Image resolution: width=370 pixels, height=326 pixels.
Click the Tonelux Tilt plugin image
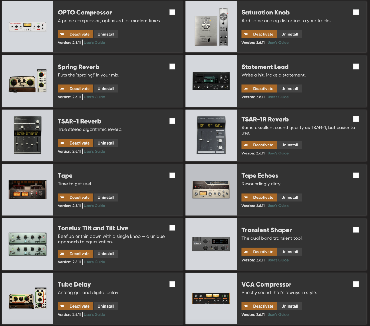click(x=27, y=244)
